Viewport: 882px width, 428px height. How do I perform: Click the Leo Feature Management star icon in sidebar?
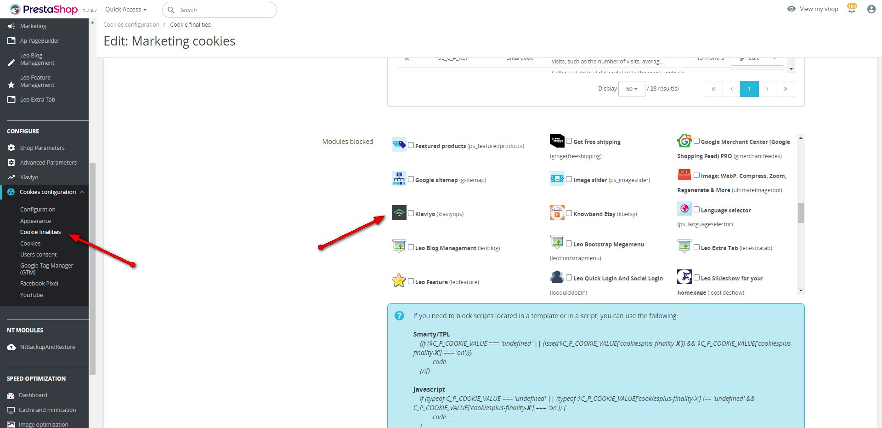tap(11, 85)
